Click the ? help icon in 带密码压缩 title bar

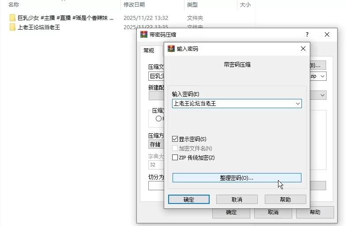pyautogui.click(x=307, y=34)
